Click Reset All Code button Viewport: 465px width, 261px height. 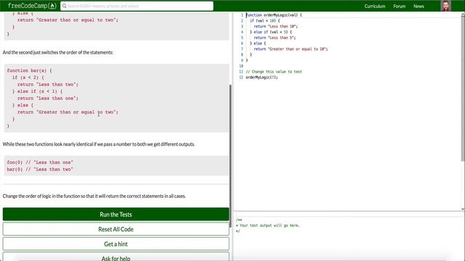click(x=116, y=229)
